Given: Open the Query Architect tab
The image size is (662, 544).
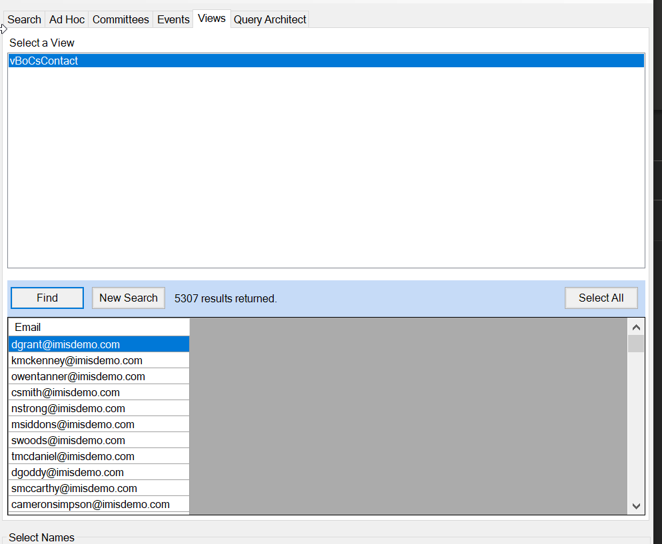Looking at the screenshot, I should point(270,20).
